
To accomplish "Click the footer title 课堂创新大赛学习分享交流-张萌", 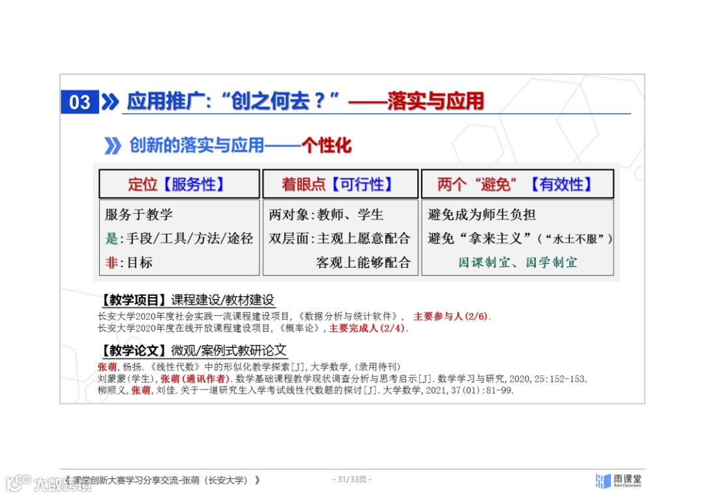I will click(162, 481).
